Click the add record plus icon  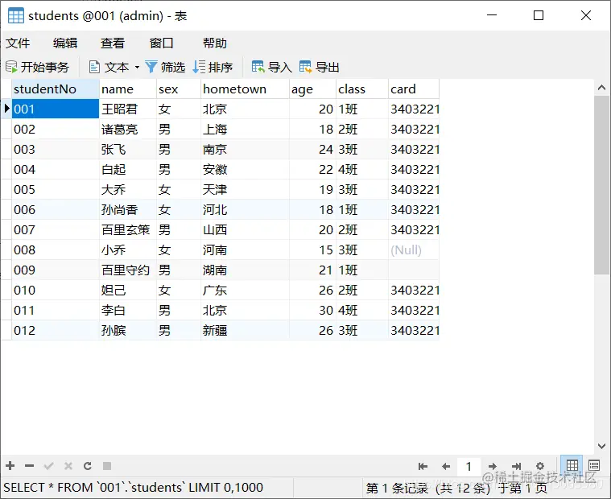pyautogui.click(x=10, y=466)
